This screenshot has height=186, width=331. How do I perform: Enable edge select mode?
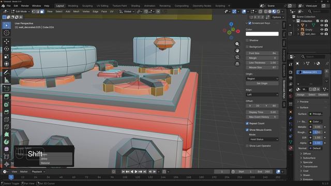[x=38, y=11]
